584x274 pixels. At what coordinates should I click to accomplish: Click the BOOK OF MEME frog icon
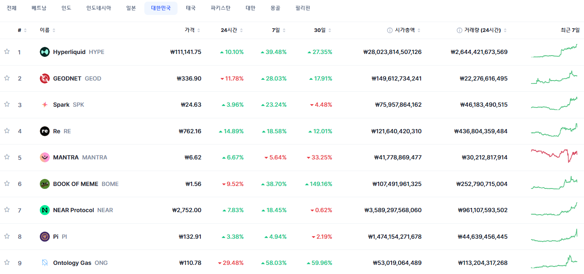[x=45, y=184]
